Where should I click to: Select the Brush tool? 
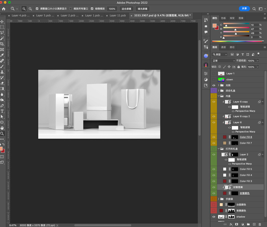(x=2, y=66)
